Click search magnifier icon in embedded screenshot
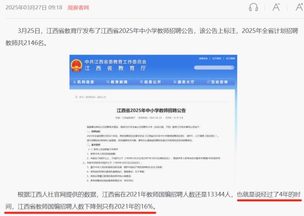This screenshot has height=216, width=304. tap(232, 68)
